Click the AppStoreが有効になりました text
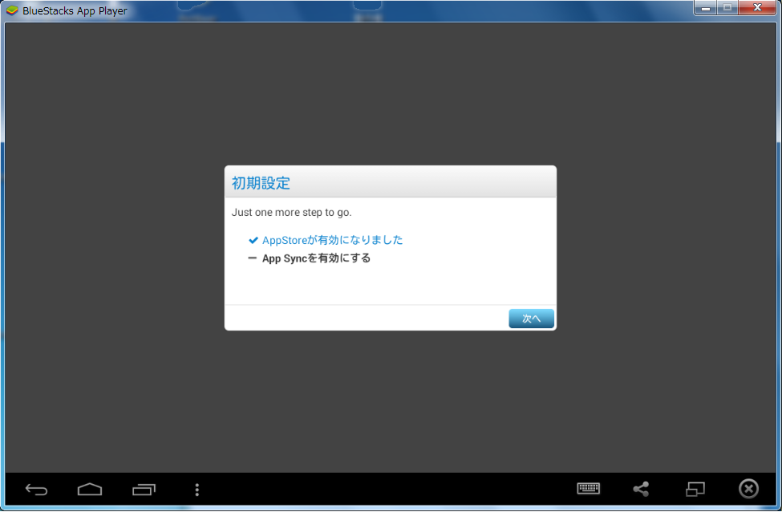The height and width of the screenshot is (512, 782). click(332, 240)
